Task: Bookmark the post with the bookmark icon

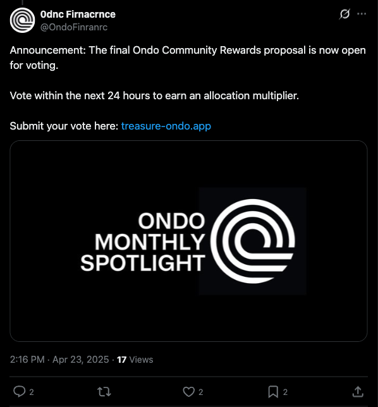Action: click(273, 391)
